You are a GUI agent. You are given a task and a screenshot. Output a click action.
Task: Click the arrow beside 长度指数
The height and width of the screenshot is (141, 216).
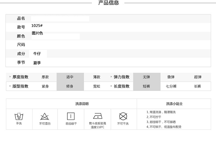[111, 86]
